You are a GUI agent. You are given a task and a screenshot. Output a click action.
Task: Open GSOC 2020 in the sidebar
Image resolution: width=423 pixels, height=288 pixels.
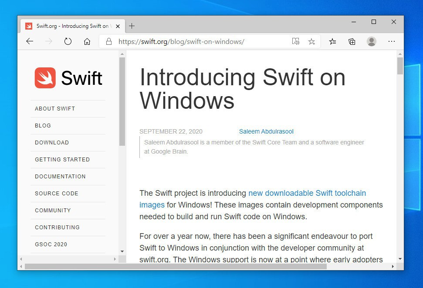[x=51, y=244]
